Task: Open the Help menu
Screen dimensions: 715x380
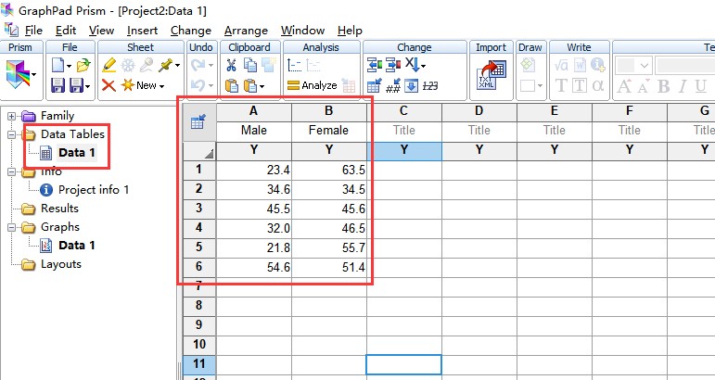Action: pos(350,31)
